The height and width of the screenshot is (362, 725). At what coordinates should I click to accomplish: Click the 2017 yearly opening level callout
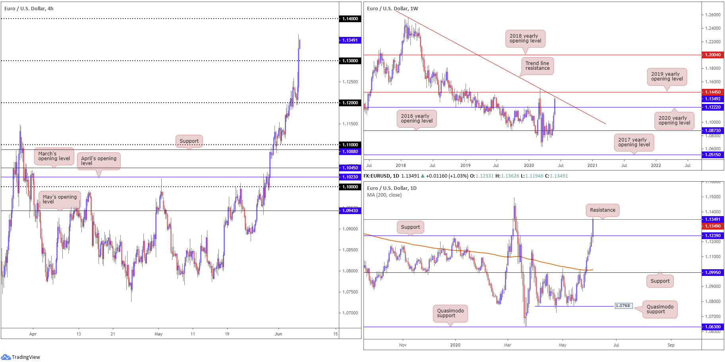(634, 142)
